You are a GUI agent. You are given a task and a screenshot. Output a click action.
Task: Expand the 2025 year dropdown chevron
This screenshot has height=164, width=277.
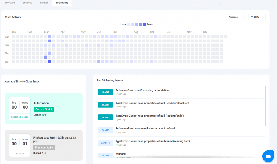(x=262, y=17)
